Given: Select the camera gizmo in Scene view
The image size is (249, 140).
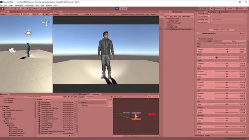Looking at the screenshot, I should [x=12, y=51].
